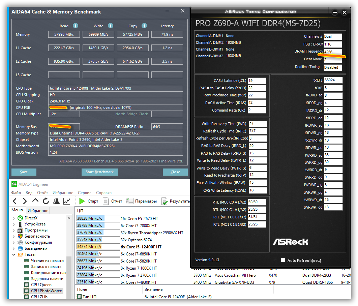Click the tree scrollbar up arrow
This screenshot has width=358, height=306.
click(69, 218)
